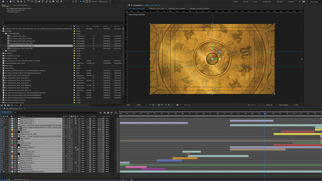Take a snapshot with the camera icon
This screenshot has width=322, height=181.
(x=177, y=105)
